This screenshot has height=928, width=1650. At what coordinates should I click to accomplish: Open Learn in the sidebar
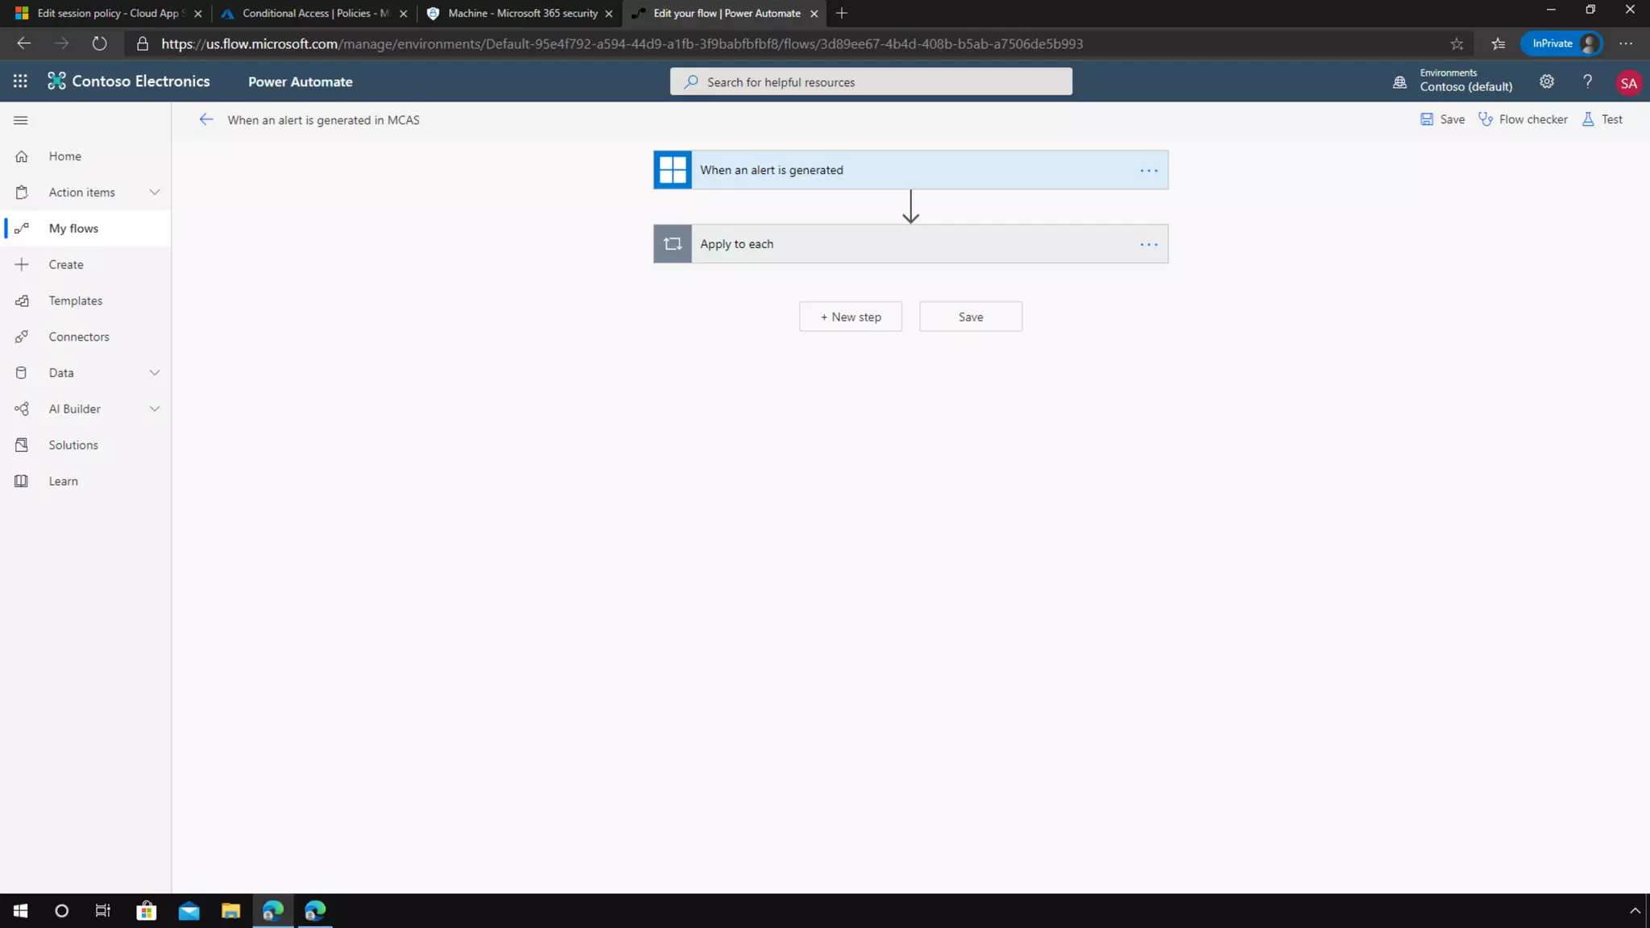point(85,481)
